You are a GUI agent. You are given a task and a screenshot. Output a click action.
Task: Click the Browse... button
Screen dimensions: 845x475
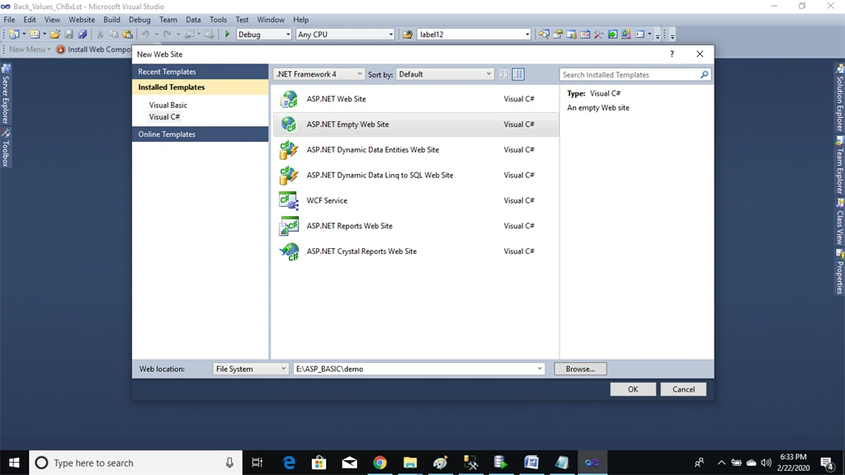pyautogui.click(x=580, y=369)
